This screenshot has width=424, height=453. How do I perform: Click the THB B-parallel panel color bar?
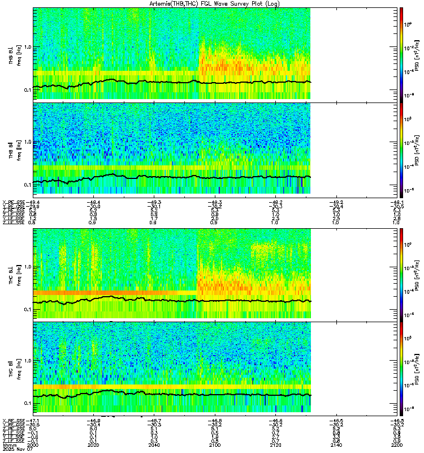point(401,150)
